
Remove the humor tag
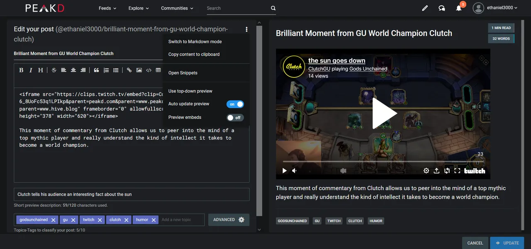[x=153, y=220]
